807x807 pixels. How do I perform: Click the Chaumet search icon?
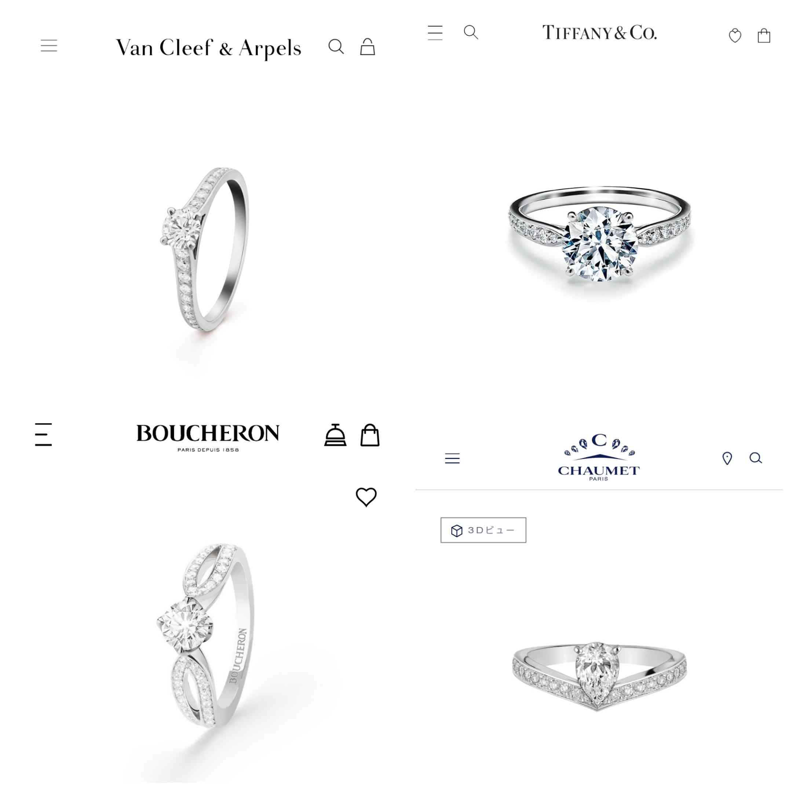tap(756, 458)
